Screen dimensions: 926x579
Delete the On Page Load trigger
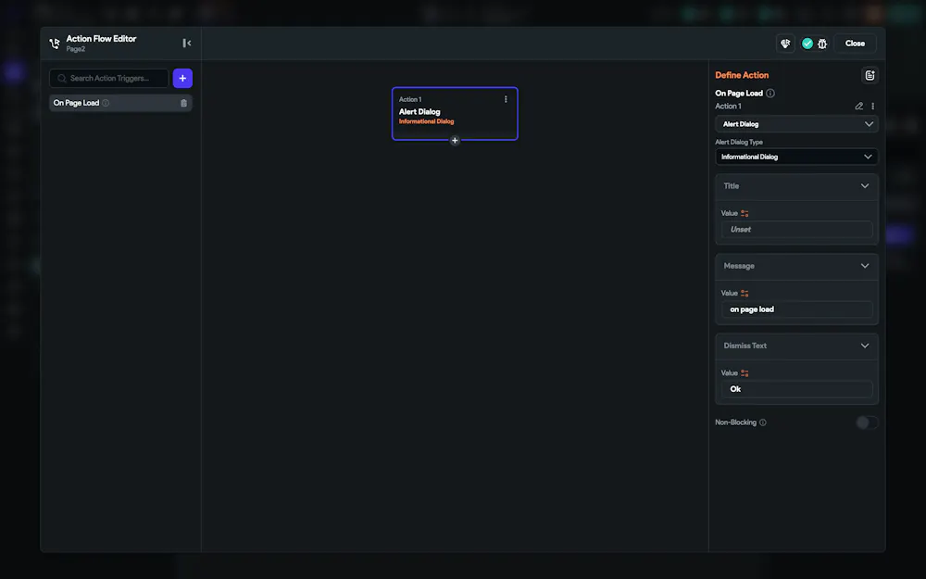183,103
